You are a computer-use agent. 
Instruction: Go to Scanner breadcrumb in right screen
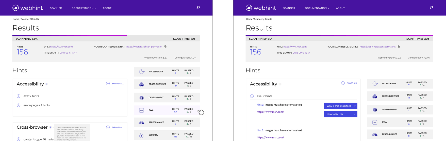(x=258, y=19)
